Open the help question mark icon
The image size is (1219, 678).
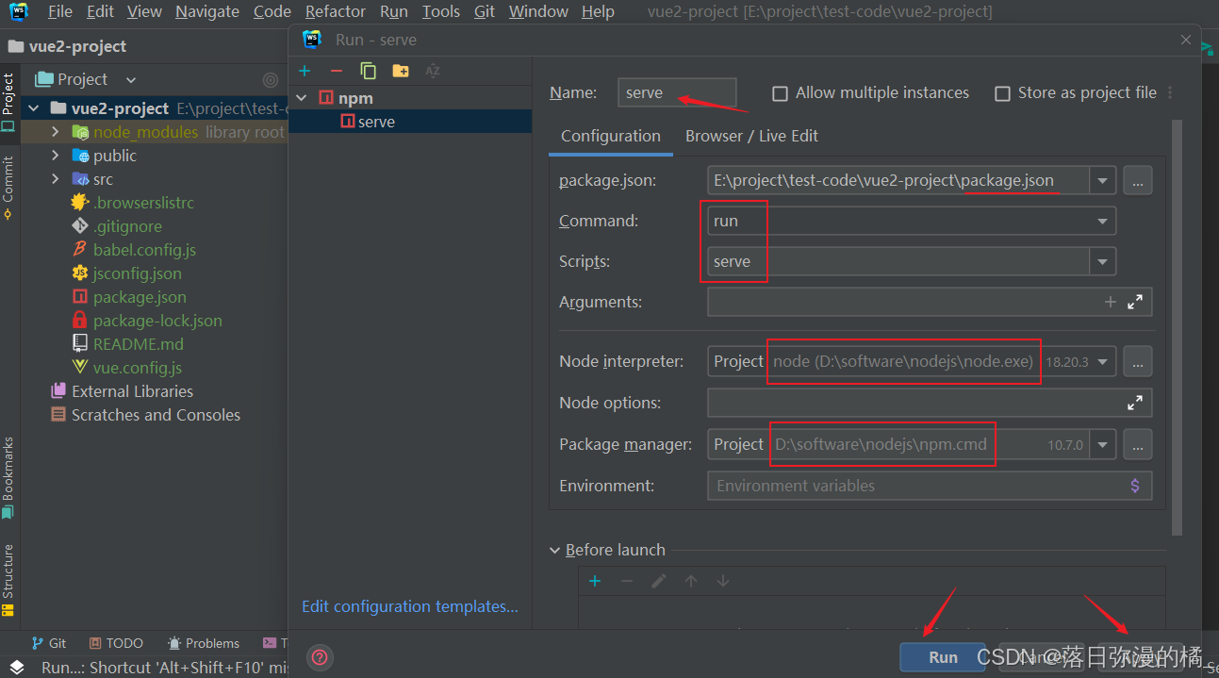point(320,657)
